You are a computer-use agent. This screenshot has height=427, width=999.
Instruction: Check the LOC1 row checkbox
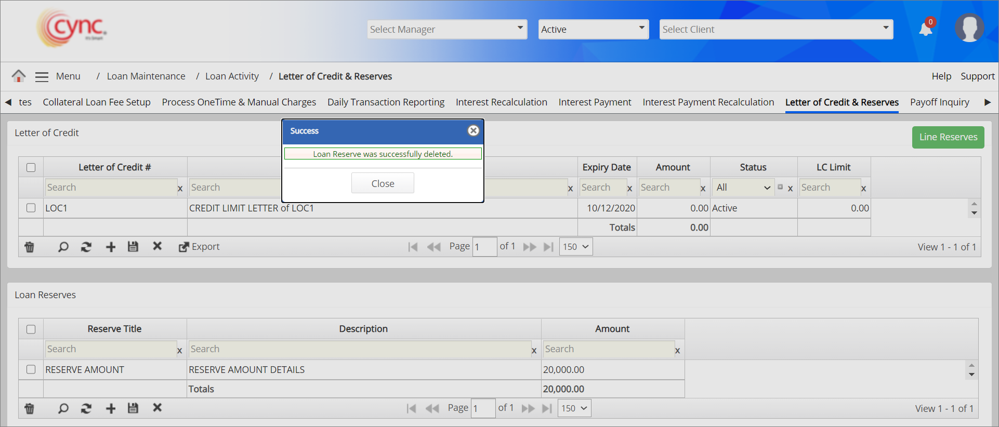click(31, 208)
